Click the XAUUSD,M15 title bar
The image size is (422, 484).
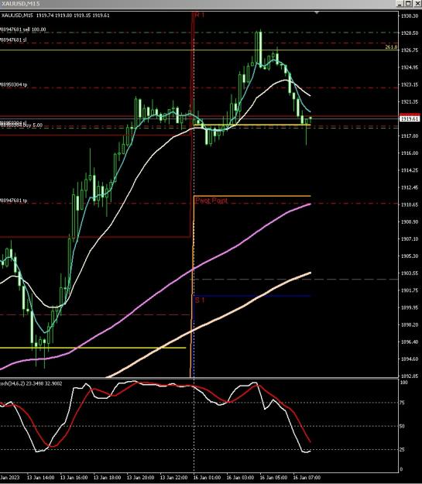(x=197, y=3)
